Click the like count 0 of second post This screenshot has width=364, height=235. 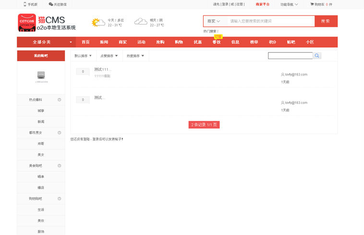(x=83, y=99)
